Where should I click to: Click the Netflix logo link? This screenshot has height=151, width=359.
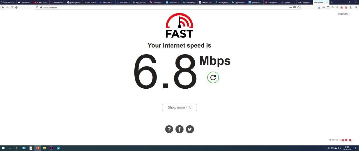tap(346, 140)
